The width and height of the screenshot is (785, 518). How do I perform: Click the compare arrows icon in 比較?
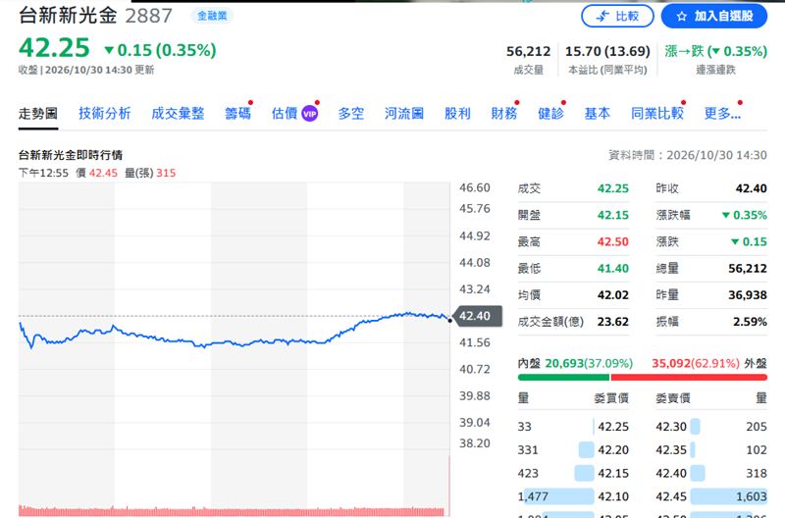point(602,17)
